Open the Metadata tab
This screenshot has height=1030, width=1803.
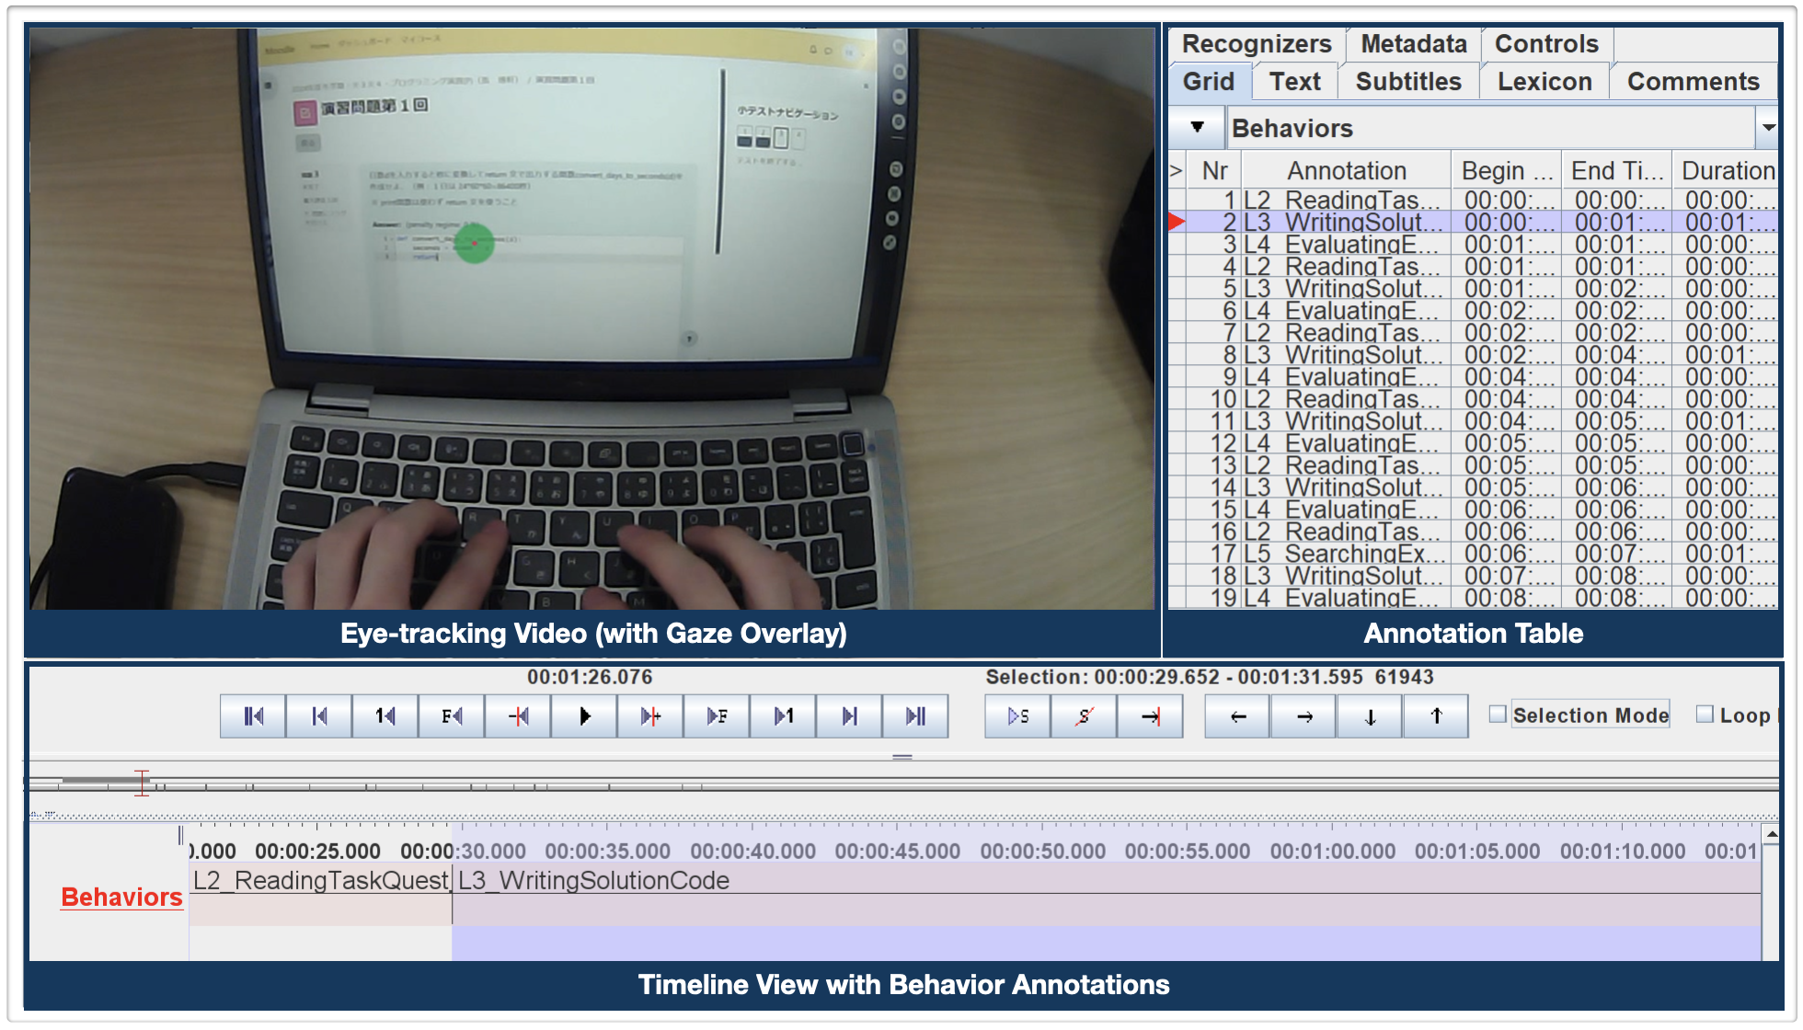click(x=1414, y=44)
